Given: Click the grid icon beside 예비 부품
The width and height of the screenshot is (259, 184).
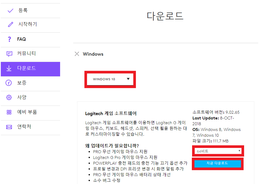Looking at the screenshot, I should click(9, 112).
